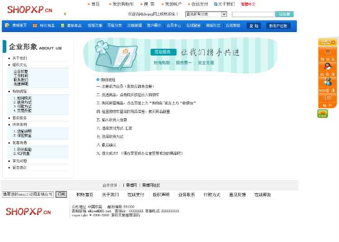339x242 pixels.
Task: Open 首页 in the top link row
Action: click(x=95, y=4)
